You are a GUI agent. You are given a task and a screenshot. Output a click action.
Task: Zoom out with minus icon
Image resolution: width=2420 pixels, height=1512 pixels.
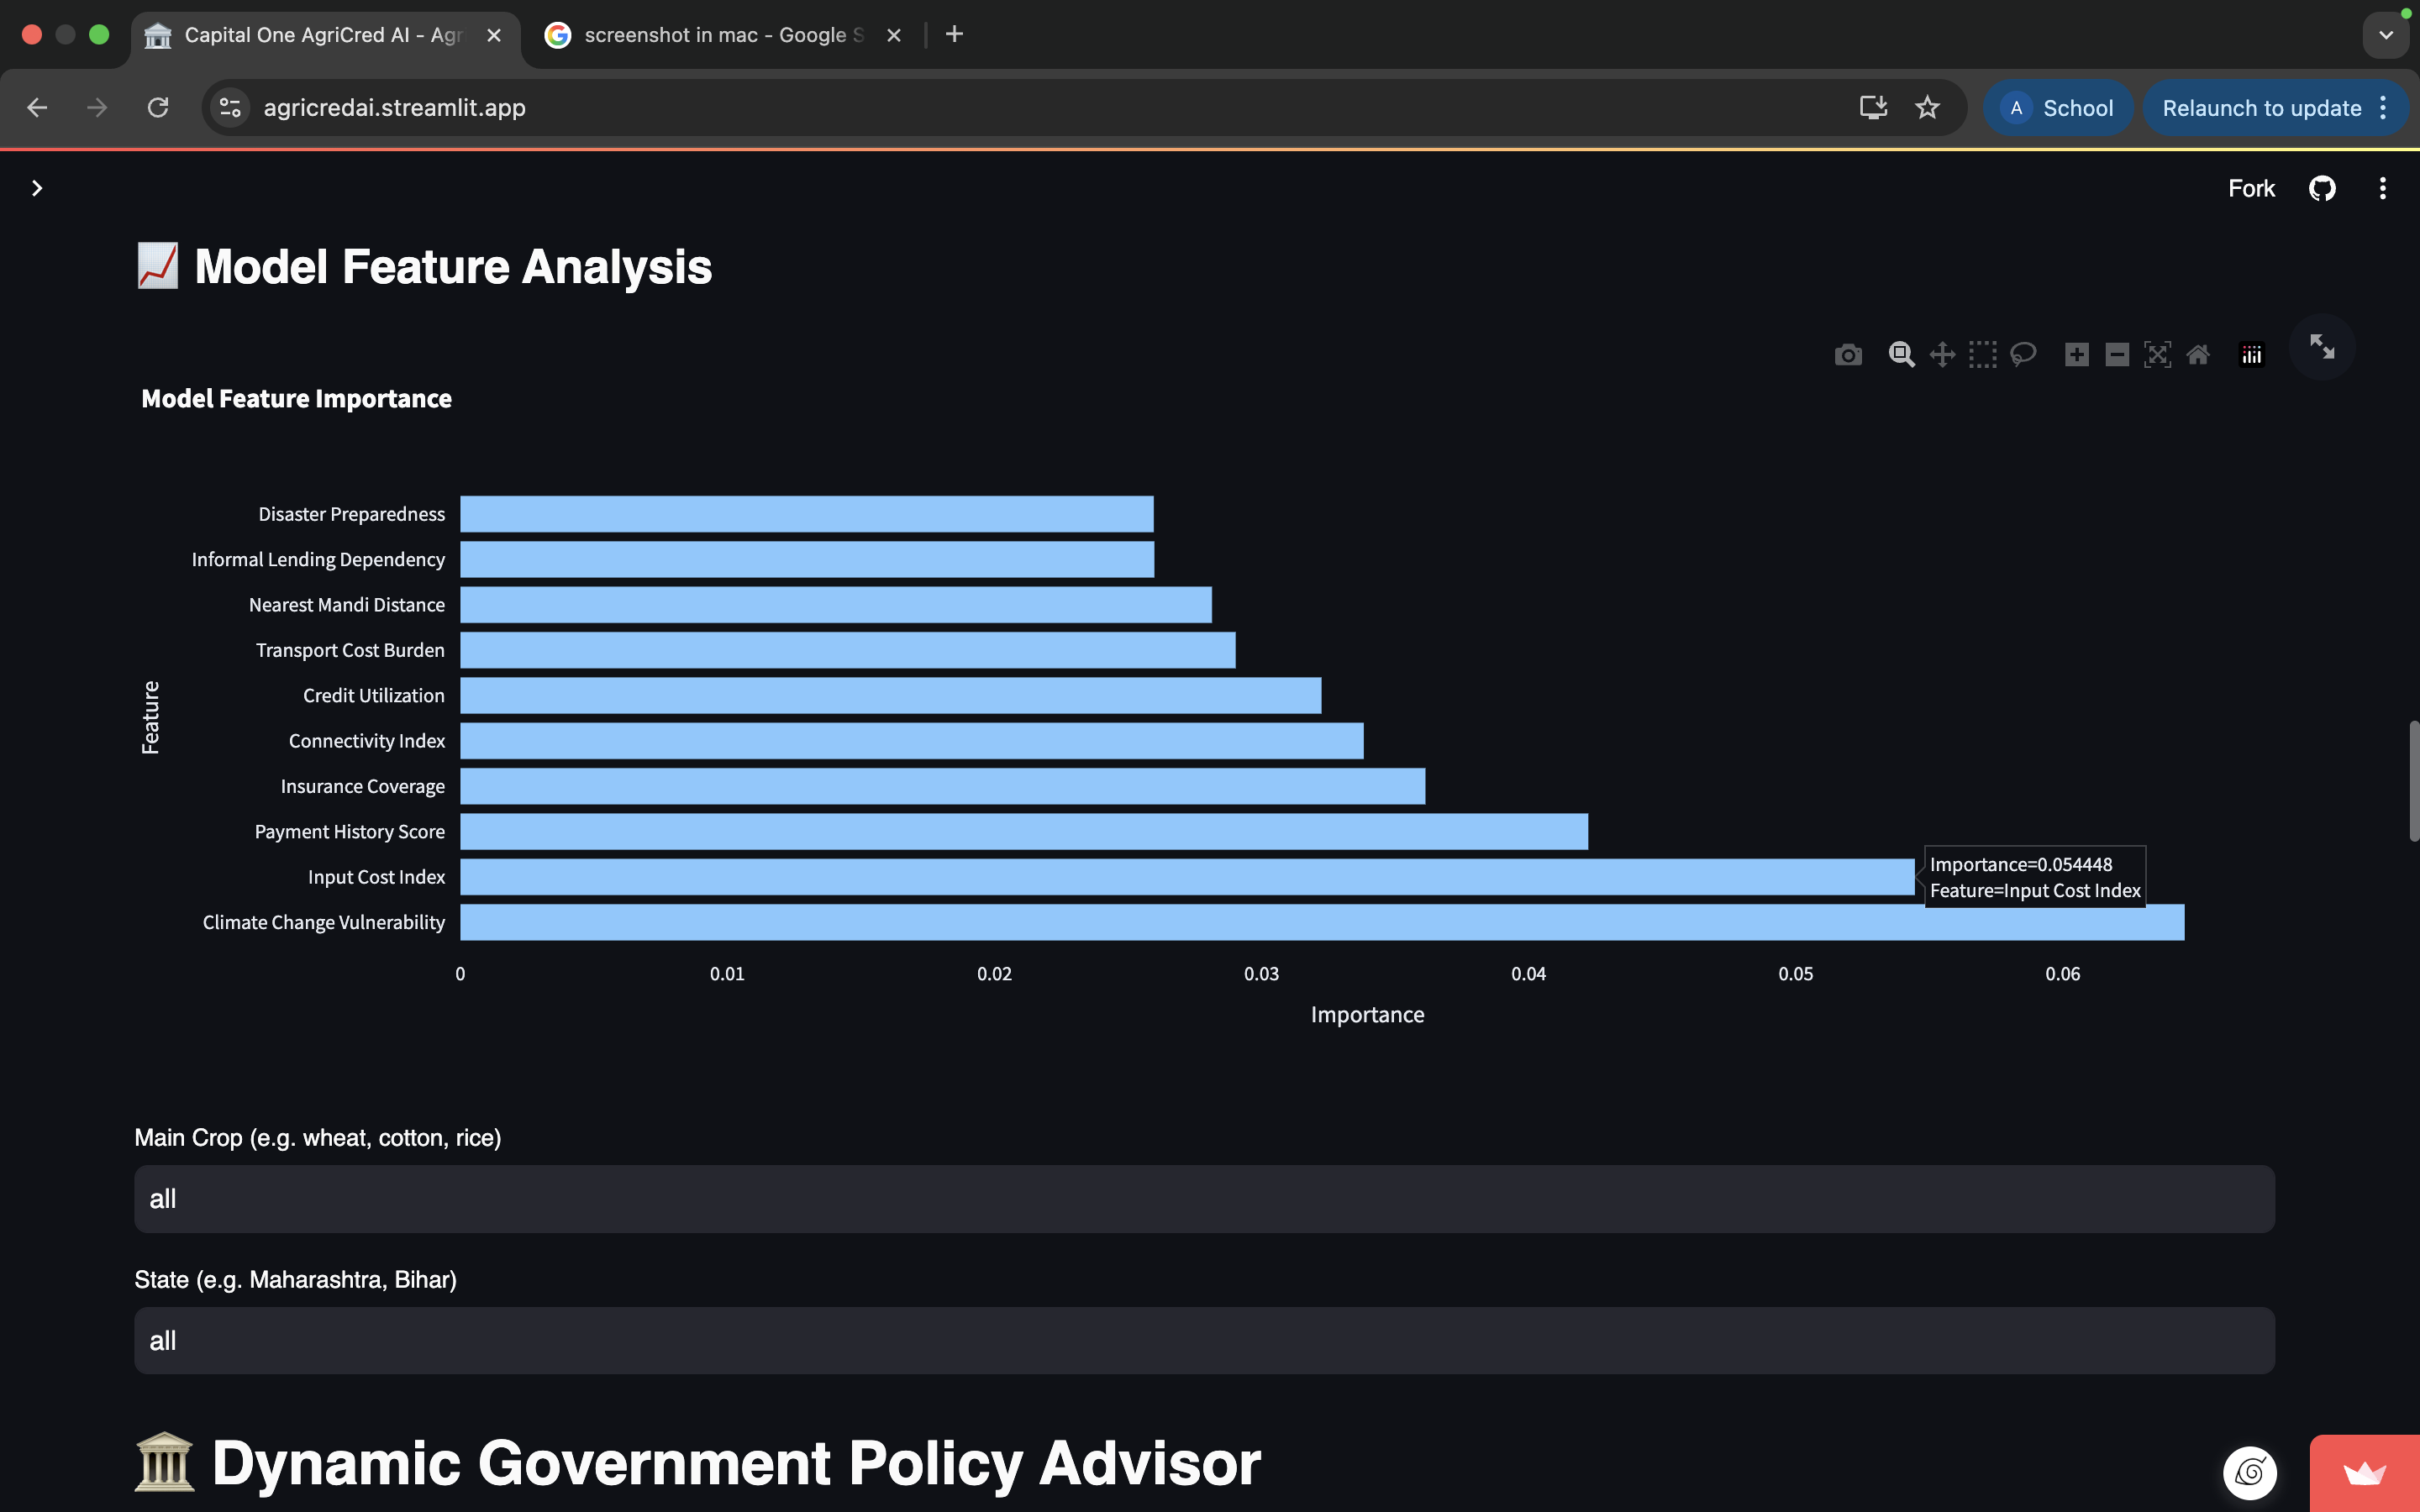tap(2117, 355)
